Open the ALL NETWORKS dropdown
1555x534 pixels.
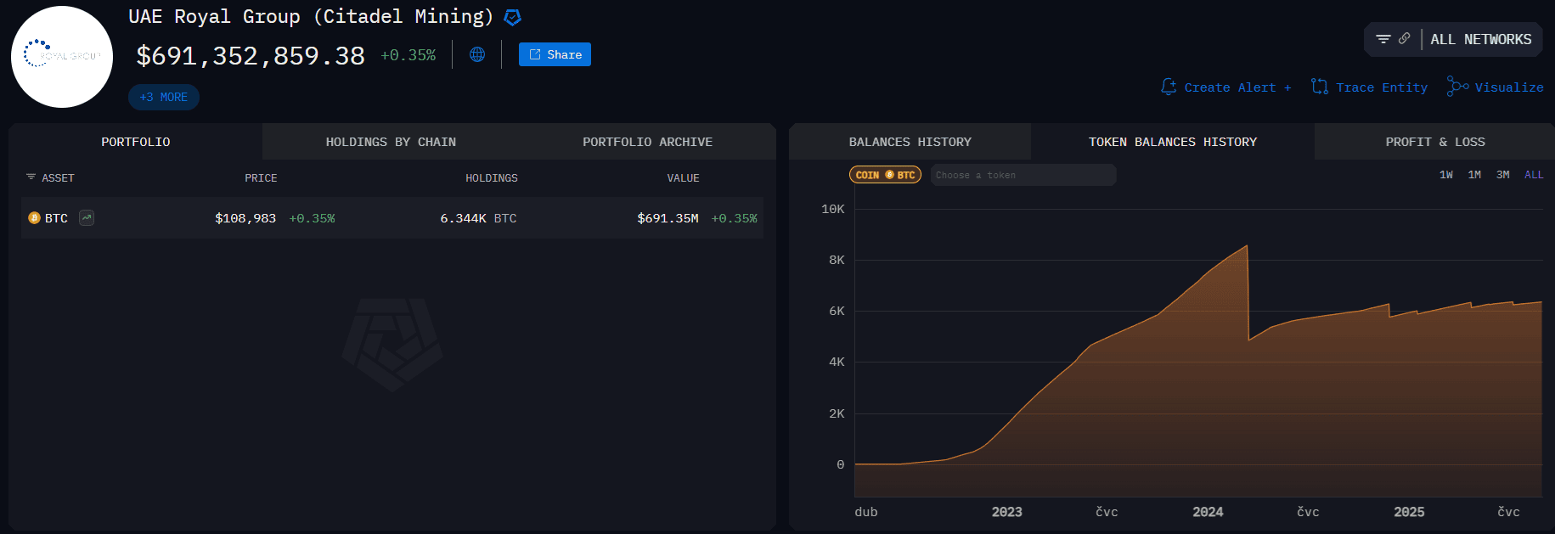pyautogui.click(x=1480, y=40)
